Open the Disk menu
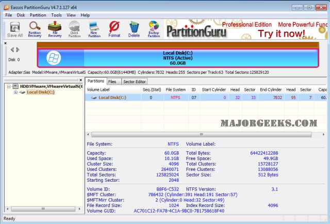This screenshot has width=330, height=224. (x=21, y=15)
